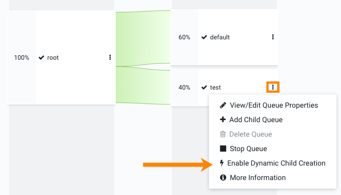Viewport: 341px width, 195px height.
Task: Open More Information
Action: click(x=258, y=178)
